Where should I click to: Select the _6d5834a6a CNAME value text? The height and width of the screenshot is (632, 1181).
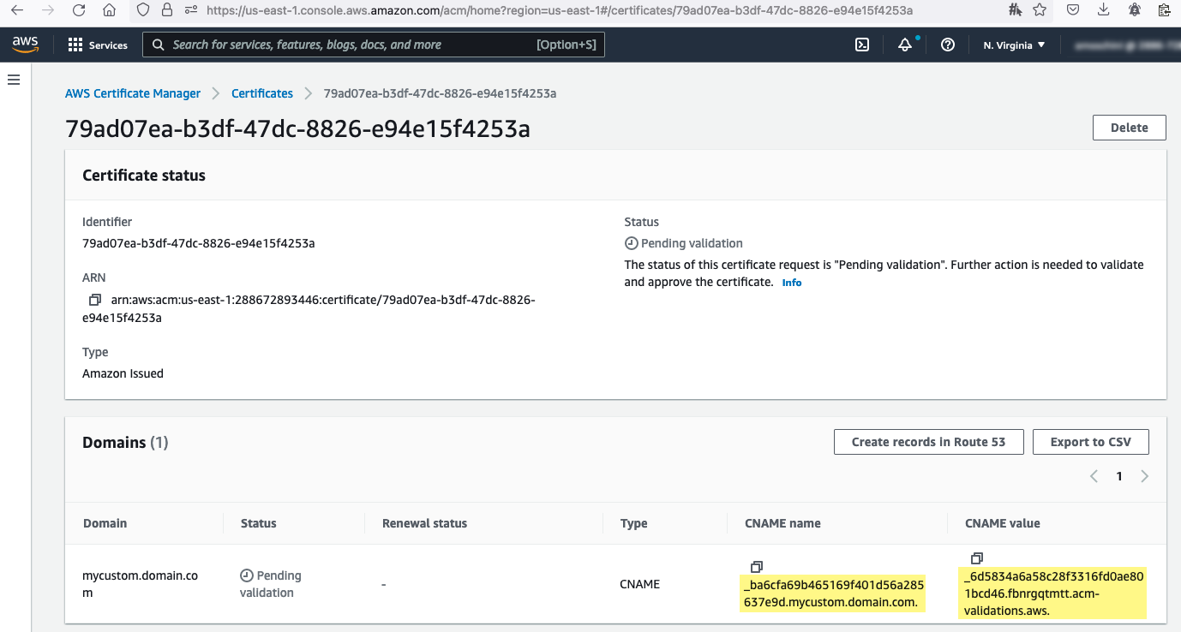point(1052,593)
